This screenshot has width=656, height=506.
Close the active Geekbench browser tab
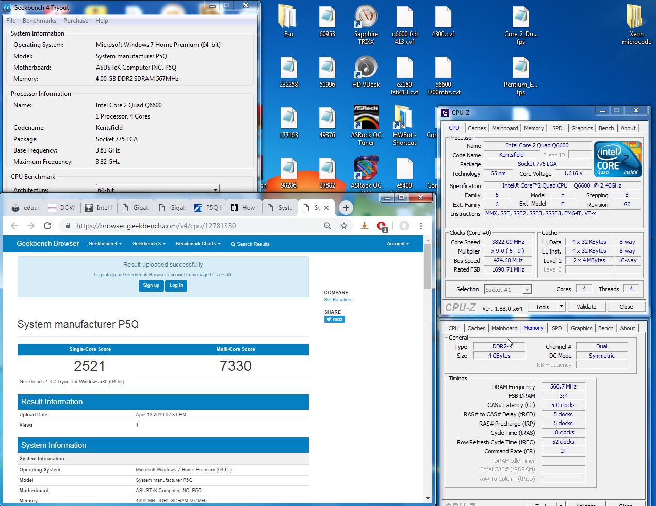[x=326, y=208]
